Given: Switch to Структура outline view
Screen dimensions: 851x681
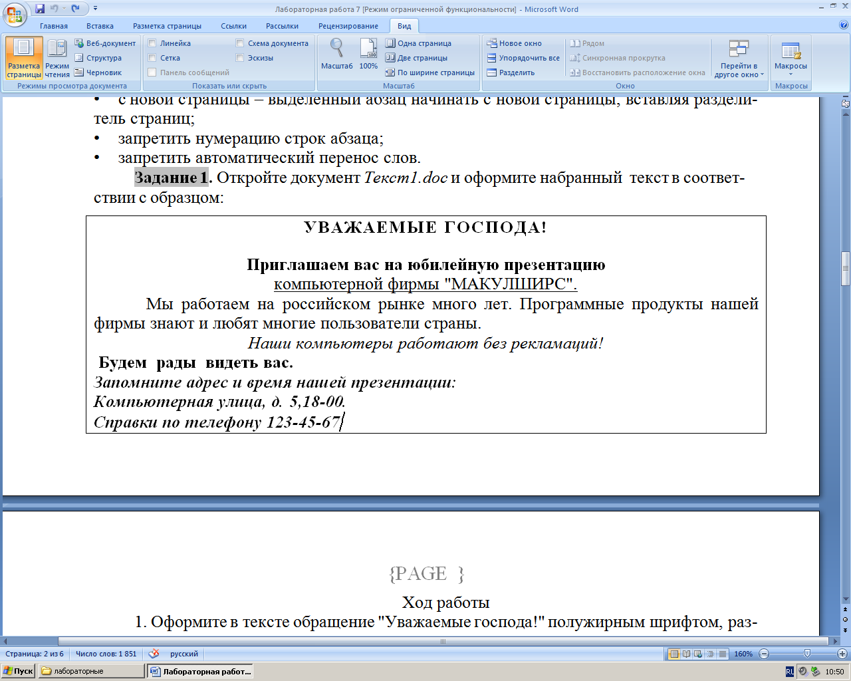Looking at the screenshot, I should [98, 58].
